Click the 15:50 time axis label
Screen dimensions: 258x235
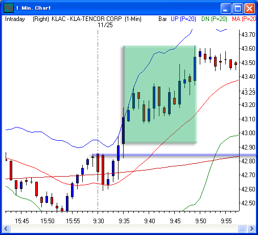tap(48, 221)
